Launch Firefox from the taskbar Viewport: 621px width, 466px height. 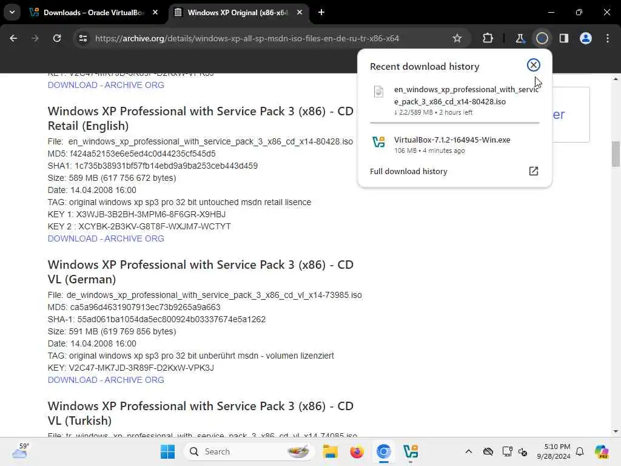(x=357, y=451)
